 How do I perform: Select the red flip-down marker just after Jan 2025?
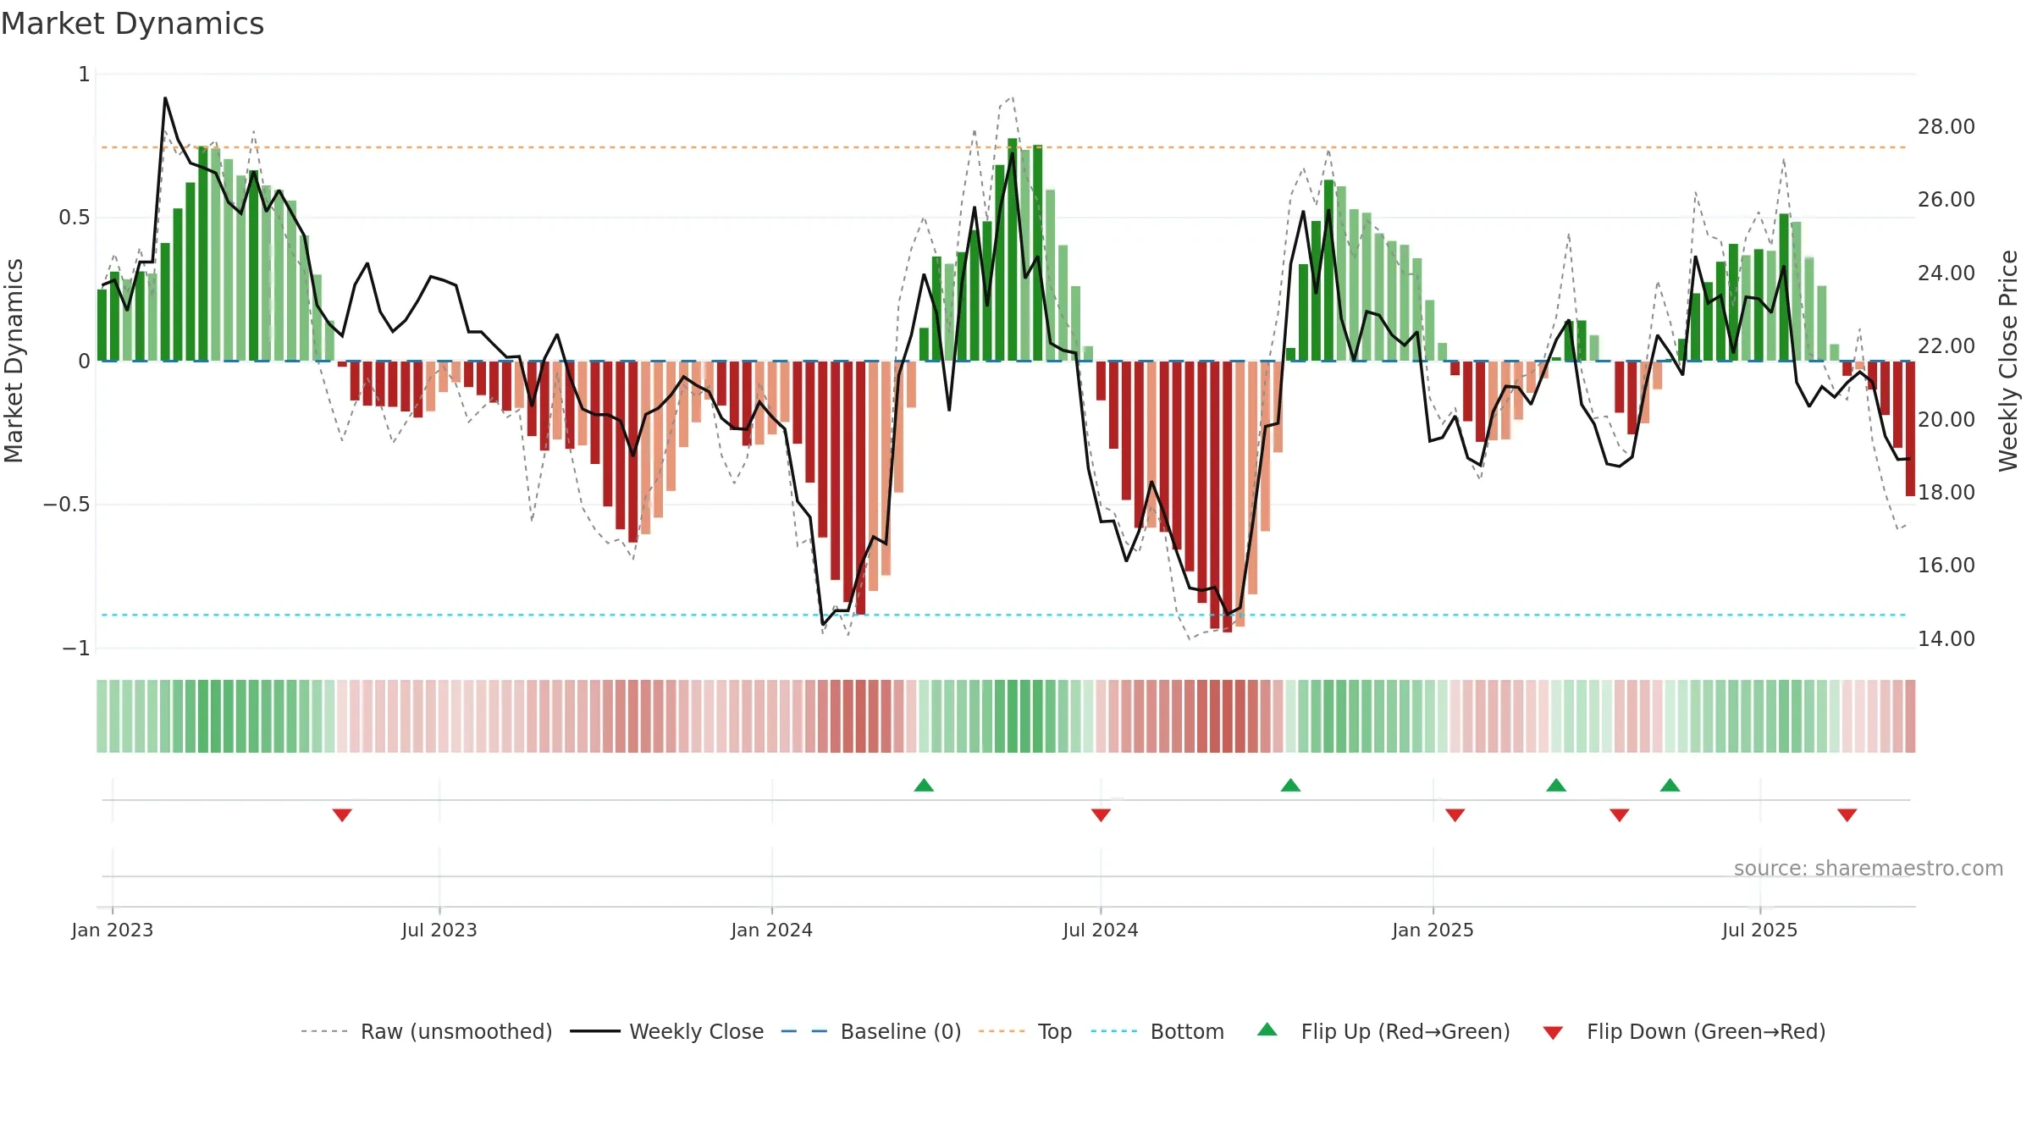[1455, 814]
